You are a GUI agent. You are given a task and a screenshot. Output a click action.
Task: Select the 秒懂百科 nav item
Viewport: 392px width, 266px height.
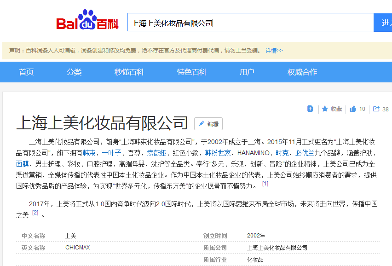(129, 72)
